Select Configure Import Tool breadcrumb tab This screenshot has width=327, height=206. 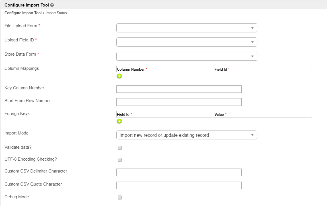pyautogui.click(x=23, y=13)
